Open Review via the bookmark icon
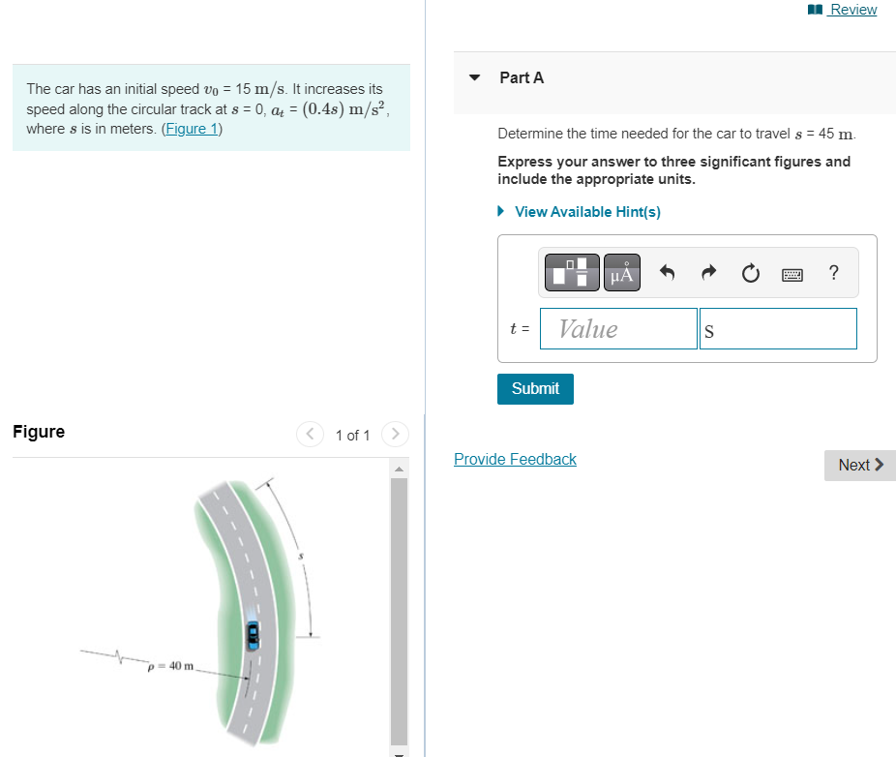Viewport: 896px width, 757px height. (841, 9)
